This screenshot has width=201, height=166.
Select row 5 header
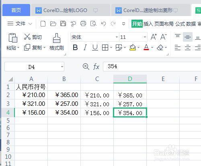(8, 121)
